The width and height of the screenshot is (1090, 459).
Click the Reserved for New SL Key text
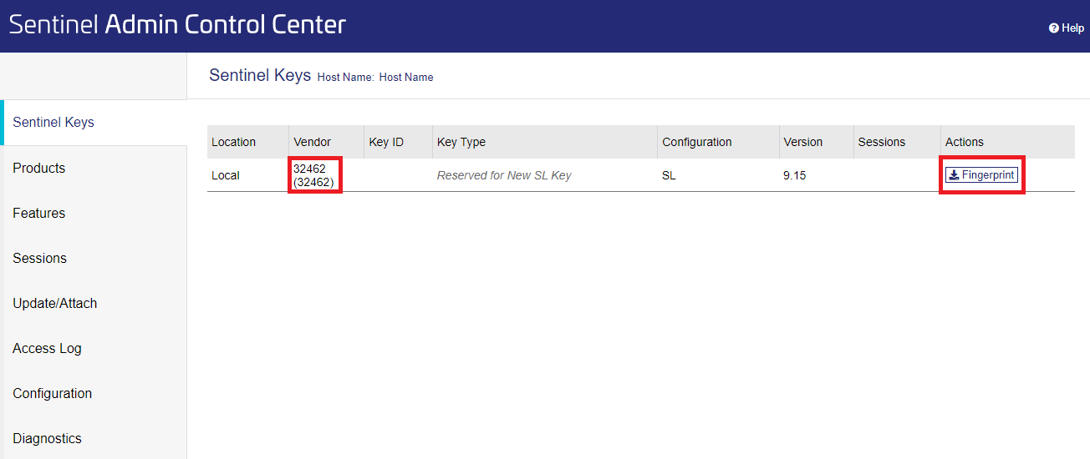pyautogui.click(x=504, y=175)
